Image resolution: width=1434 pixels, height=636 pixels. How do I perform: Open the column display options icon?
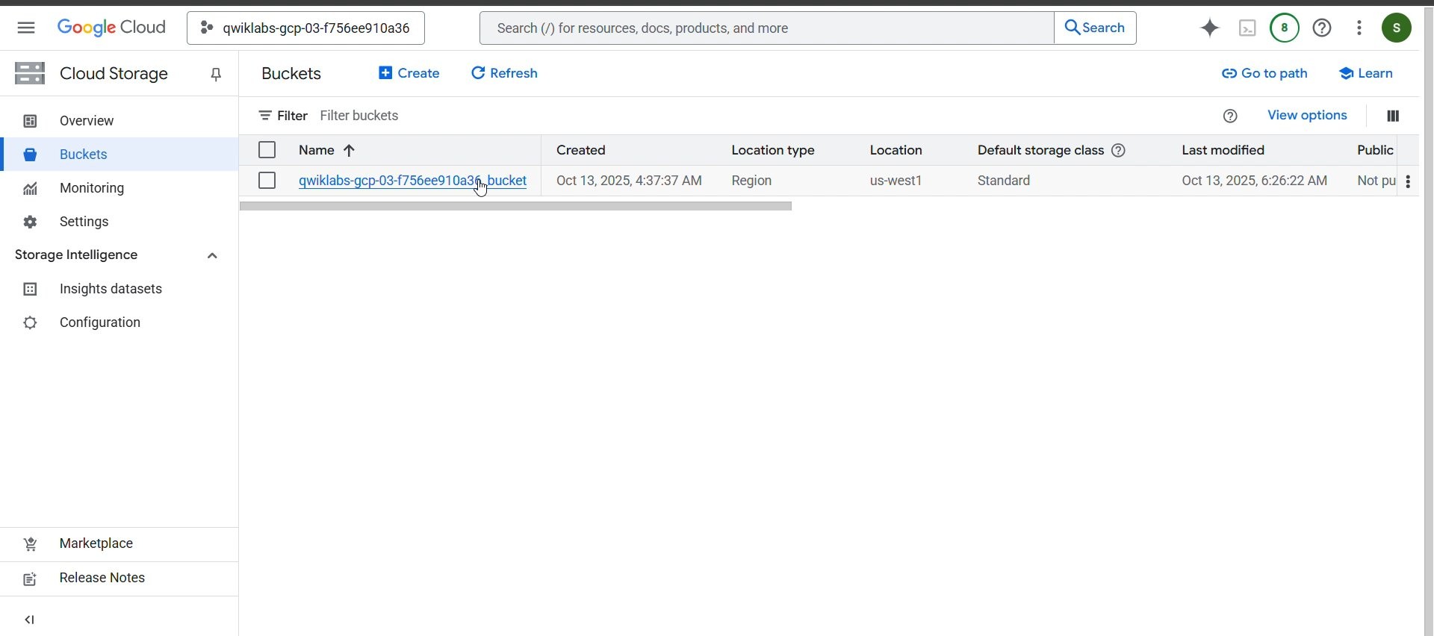tap(1393, 116)
